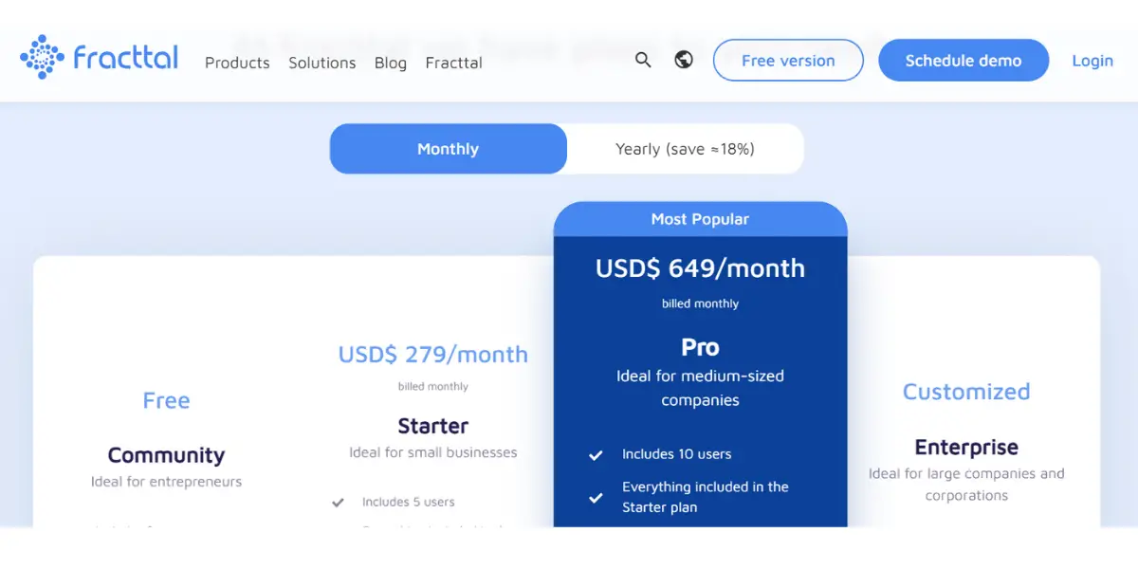Click the Free version button
The width and height of the screenshot is (1138, 569).
(788, 61)
